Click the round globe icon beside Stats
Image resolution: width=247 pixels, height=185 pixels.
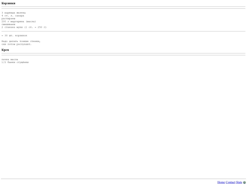coord(244,182)
